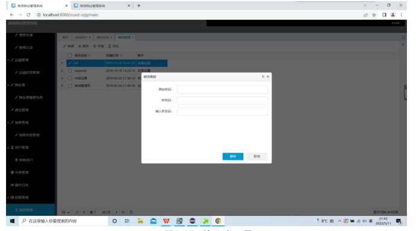Open WPS Office from the taskbar
This screenshot has height=231, width=419.
click(x=166, y=221)
